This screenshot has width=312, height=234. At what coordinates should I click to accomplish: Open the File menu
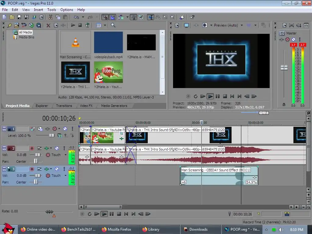[5, 9]
